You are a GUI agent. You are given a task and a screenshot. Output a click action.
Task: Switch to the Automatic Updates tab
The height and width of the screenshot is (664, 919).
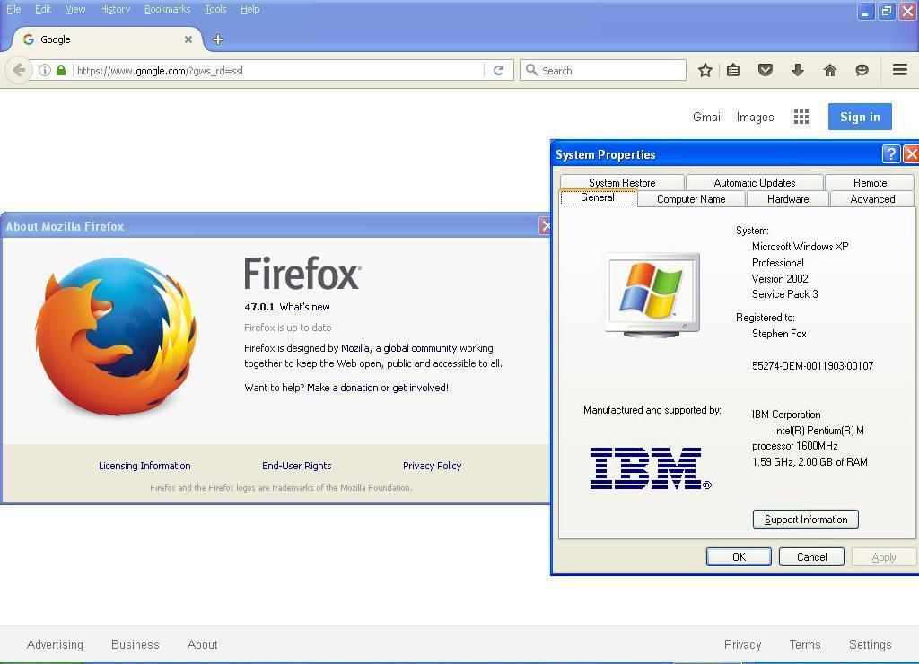[x=754, y=182]
